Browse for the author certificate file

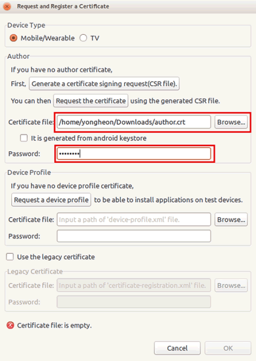(231, 122)
